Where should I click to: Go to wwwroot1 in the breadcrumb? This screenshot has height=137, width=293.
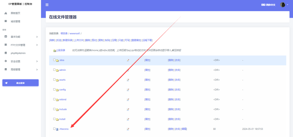[75, 34]
